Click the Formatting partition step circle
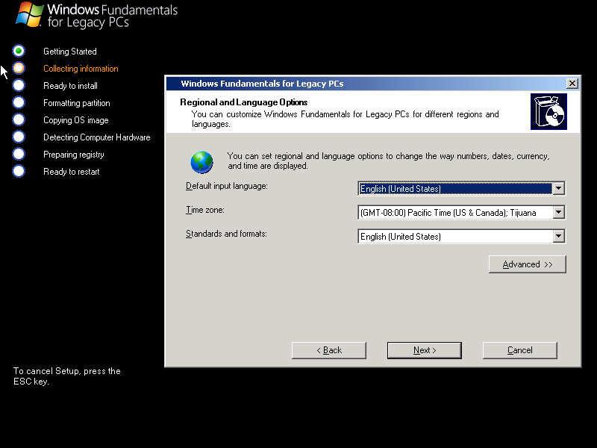 [x=19, y=102]
